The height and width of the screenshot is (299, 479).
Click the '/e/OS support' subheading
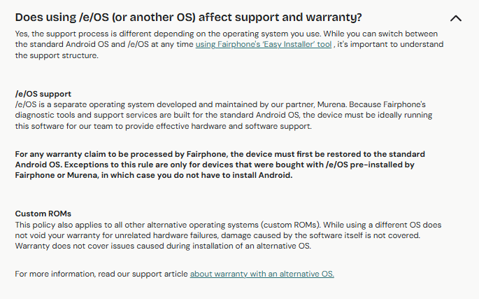[43, 94]
